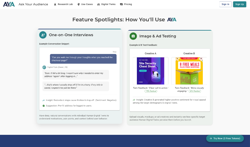Click the green checkmark beside the Suggestion
Viewport: 250px width, 147px height.
pyautogui.click(x=43, y=105)
